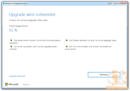Click the text 'Prozent abgeschlossen:'

[x=19, y=26]
